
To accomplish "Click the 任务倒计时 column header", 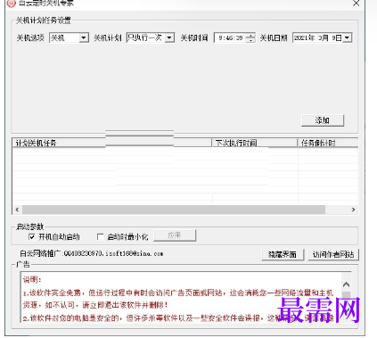I will pos(328,143).
